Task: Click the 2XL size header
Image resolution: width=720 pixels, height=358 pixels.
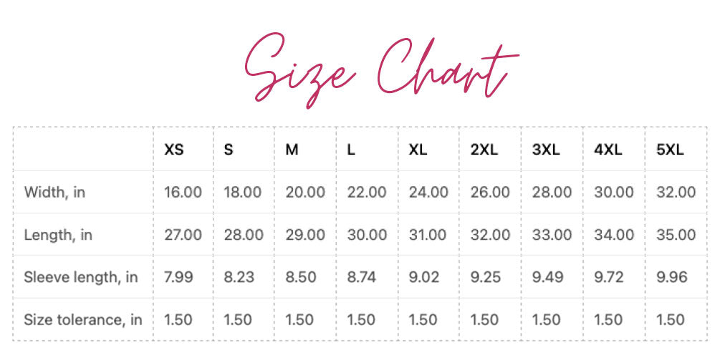Action: [x=484, y=149]
